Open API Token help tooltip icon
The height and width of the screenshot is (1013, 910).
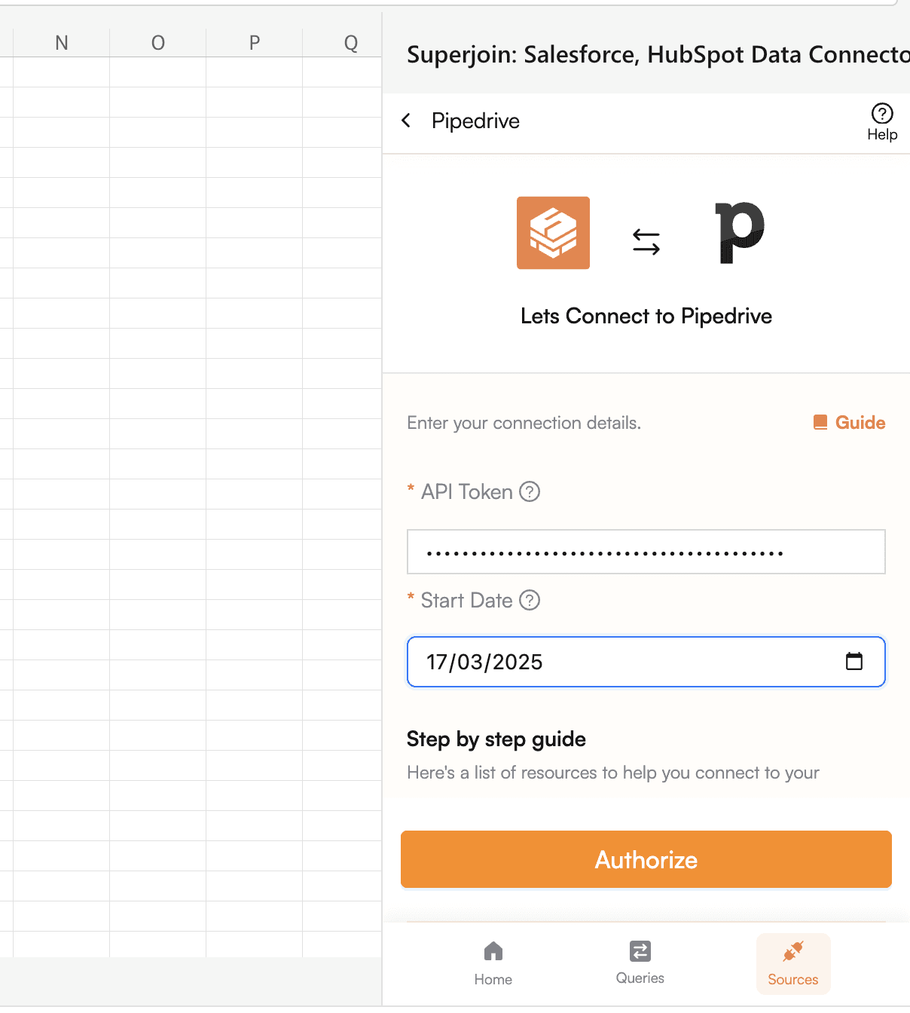530,491
